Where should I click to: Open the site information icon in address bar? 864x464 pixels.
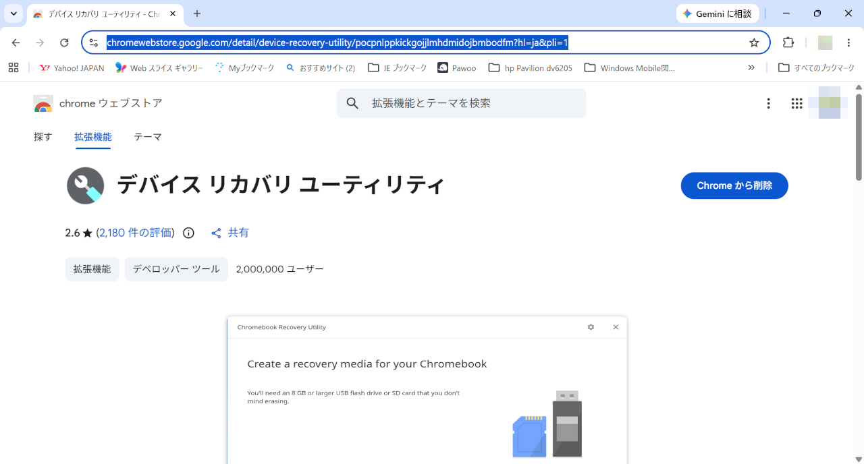click(94, 42)
